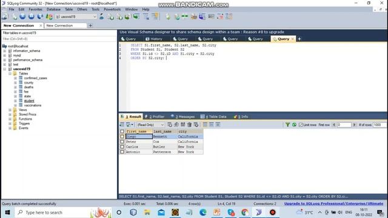Image resolution: width=388 pixels, height=218 pixels.
Task: Switch results to grid view icon
Action: point(205,125)
